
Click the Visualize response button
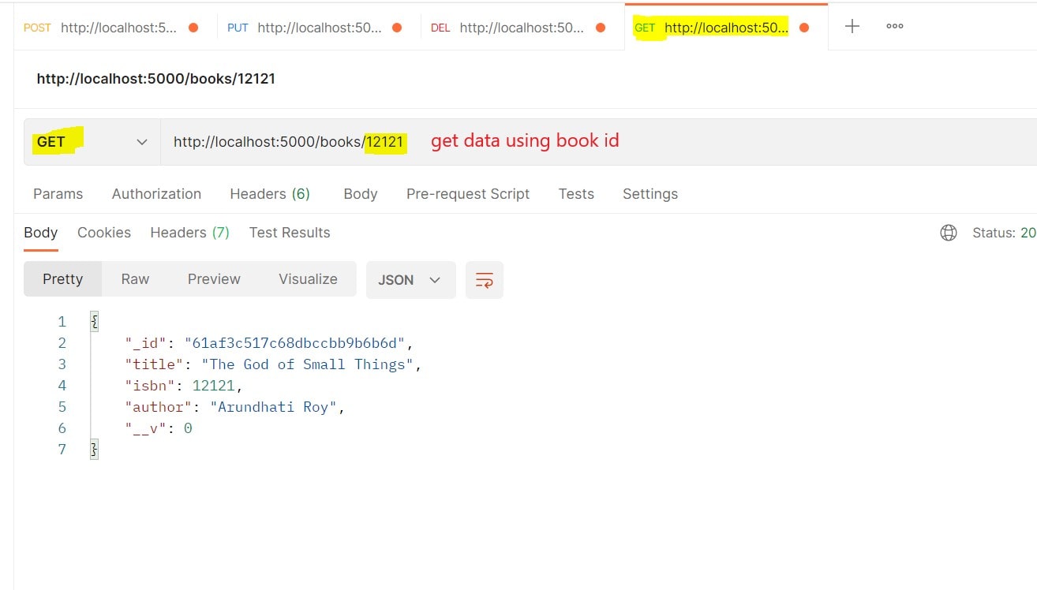[x=308, y=278]
